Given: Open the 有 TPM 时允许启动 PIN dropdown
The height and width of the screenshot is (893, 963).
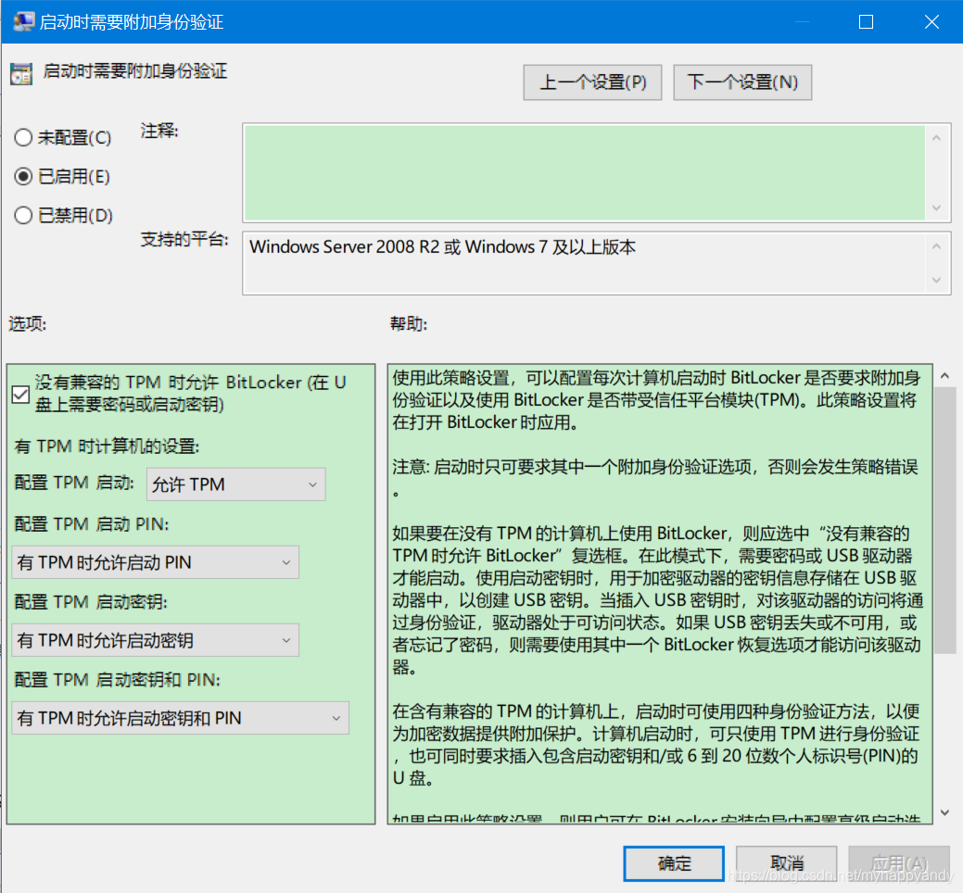Looking at the screenshot, I should pos(156,562).
